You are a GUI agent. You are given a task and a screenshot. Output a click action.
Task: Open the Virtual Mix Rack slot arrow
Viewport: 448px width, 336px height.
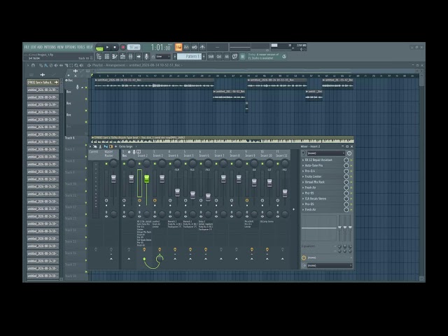click(x=303, y=182)
